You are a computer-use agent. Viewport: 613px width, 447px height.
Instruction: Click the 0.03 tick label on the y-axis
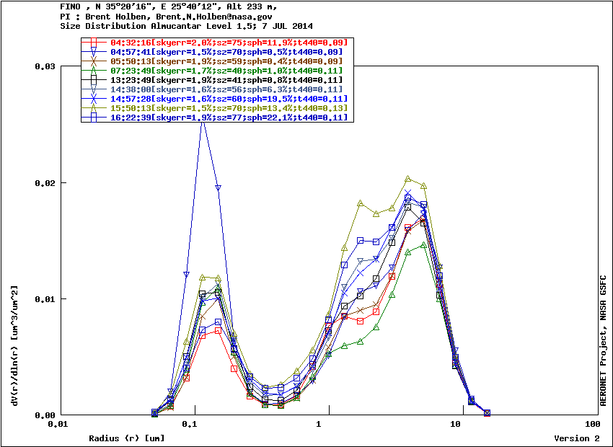(45, 66)
